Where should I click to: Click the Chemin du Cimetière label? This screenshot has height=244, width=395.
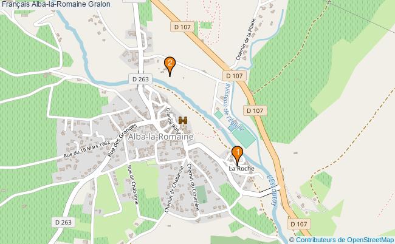point(193,187)
